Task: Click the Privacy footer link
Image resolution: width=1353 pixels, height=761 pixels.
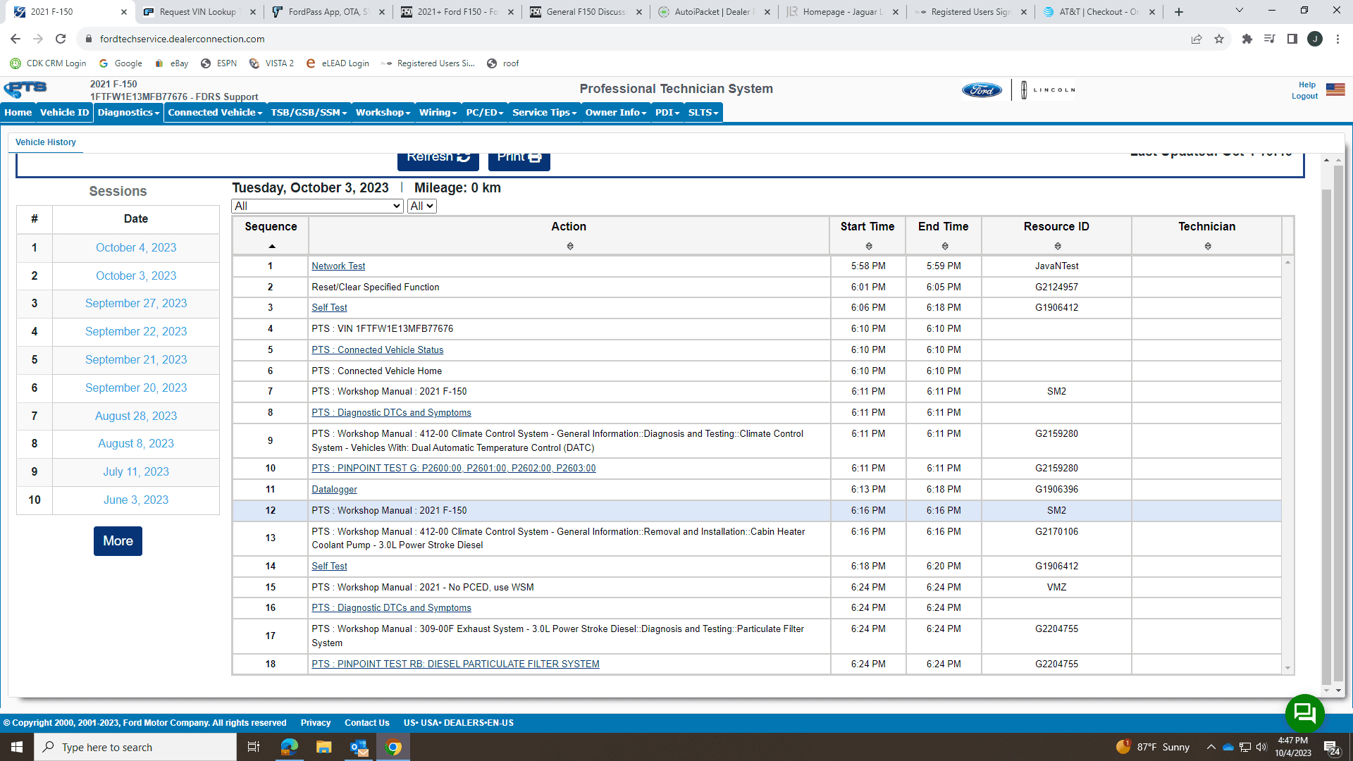Action: tap(316, 723)
